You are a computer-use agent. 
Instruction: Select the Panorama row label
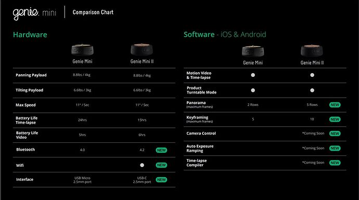(200, 104)
